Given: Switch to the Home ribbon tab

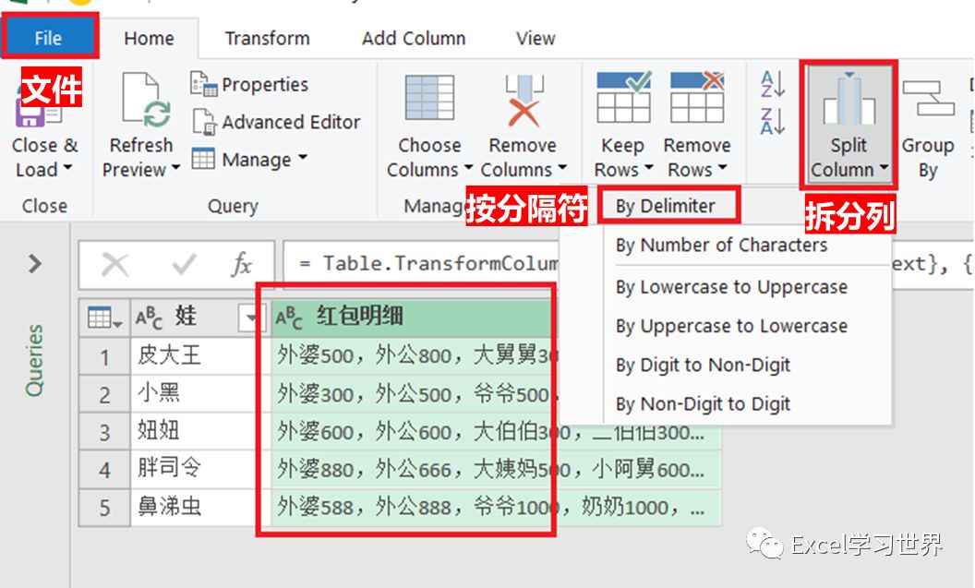Looking at the screenshot, I should click(149, 39).
